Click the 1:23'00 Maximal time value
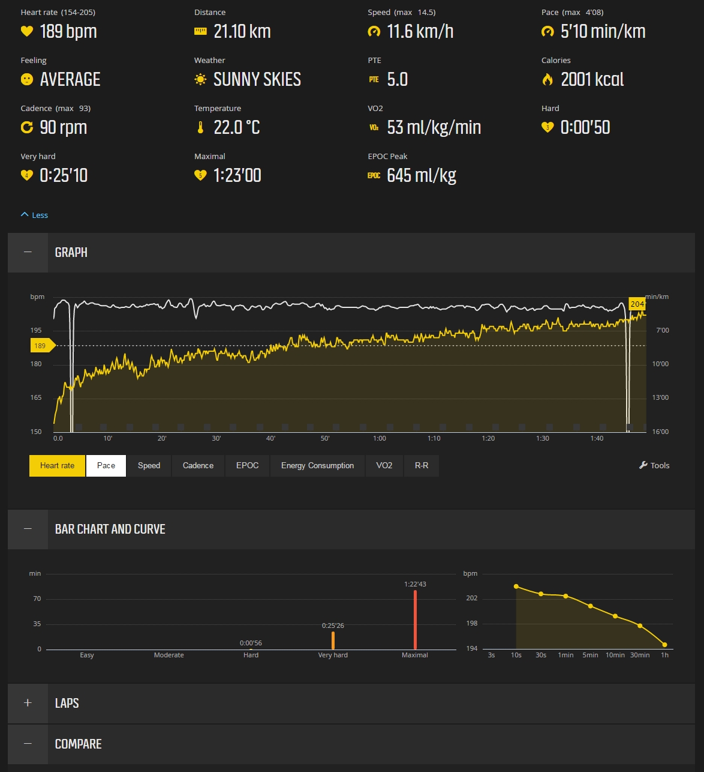This screenshot has height=772, width=704. [237, 175]
